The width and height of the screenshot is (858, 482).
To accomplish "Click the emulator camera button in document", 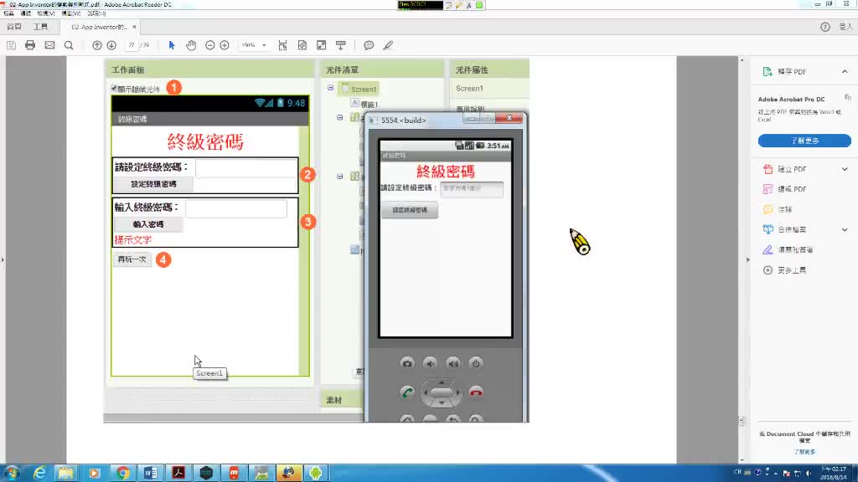I will 407,363.
